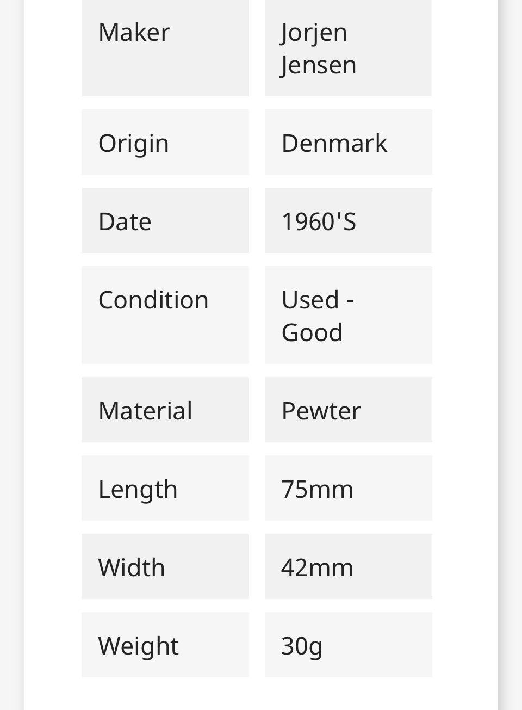Select the word Jorjen in maker value
Viewport: 522px width, 710px height.
pos(314,33)
